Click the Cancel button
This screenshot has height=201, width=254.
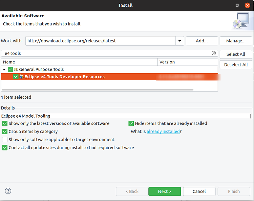(199, 192)
